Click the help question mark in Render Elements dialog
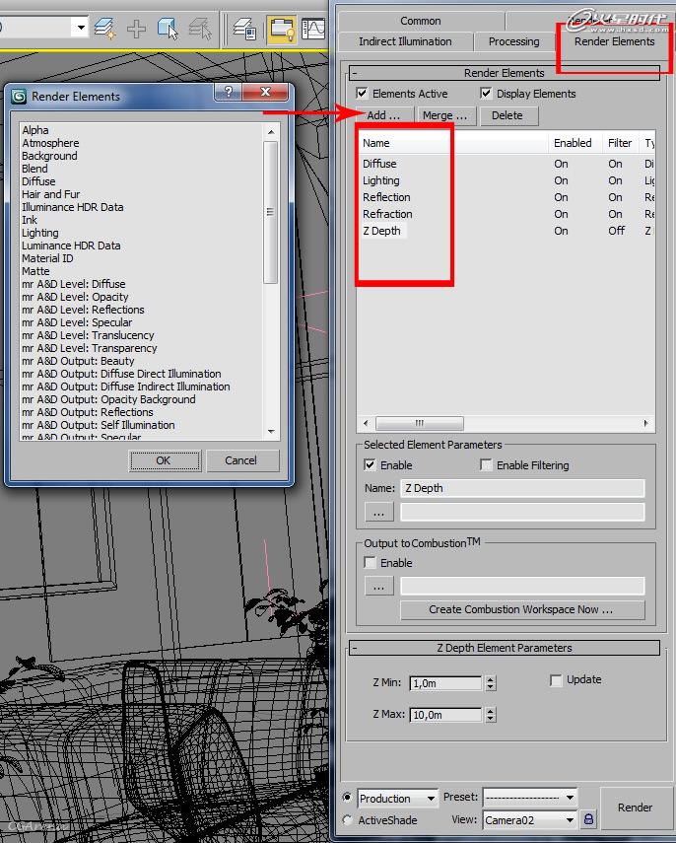Viewport: 676px width, 843px height. click(x=228, y=93)
